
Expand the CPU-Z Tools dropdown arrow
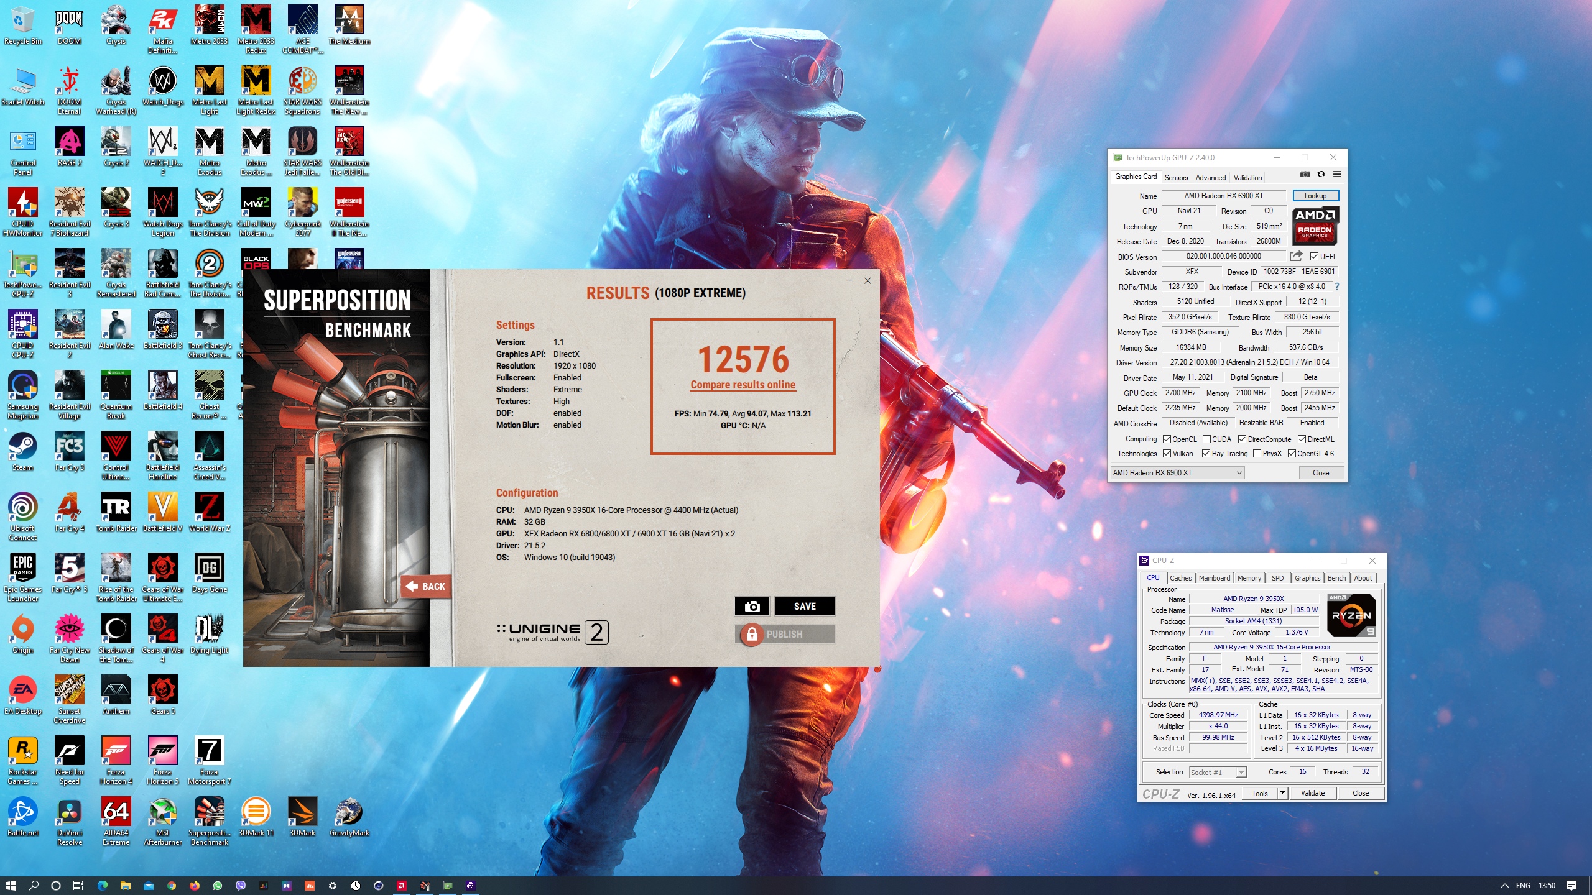(1282, 793)
